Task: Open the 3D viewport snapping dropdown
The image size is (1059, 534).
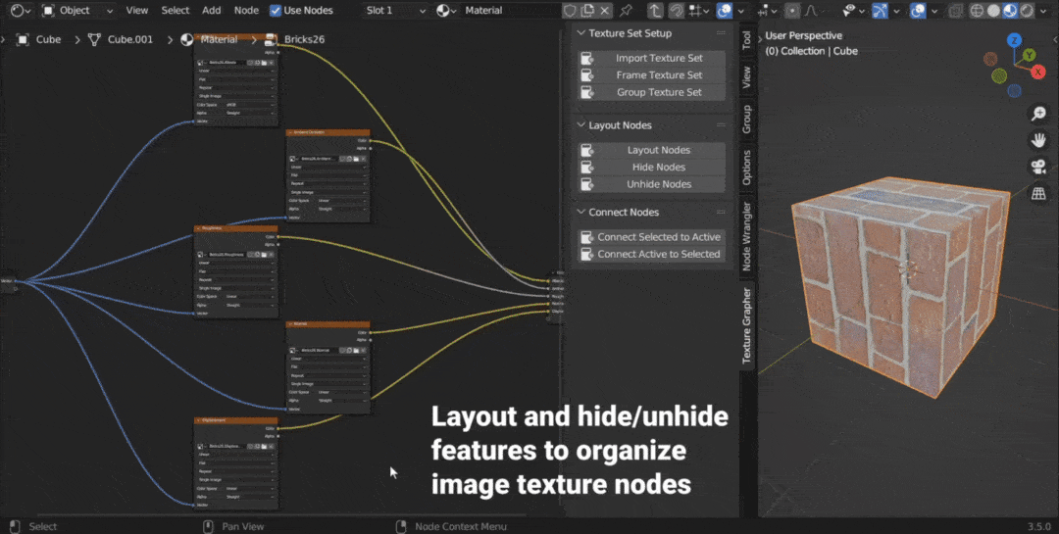Action: click(x=769, y=10)
